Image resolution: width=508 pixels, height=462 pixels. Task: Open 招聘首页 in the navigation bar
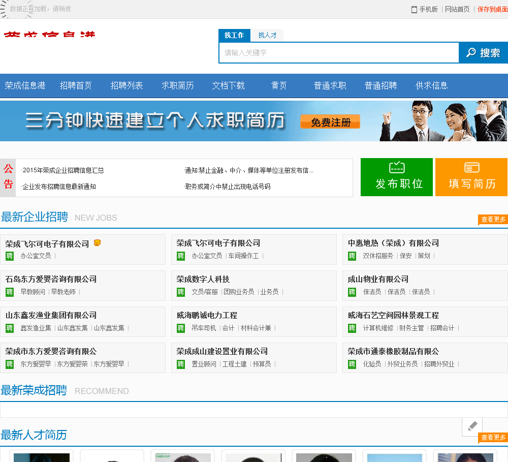76,85
